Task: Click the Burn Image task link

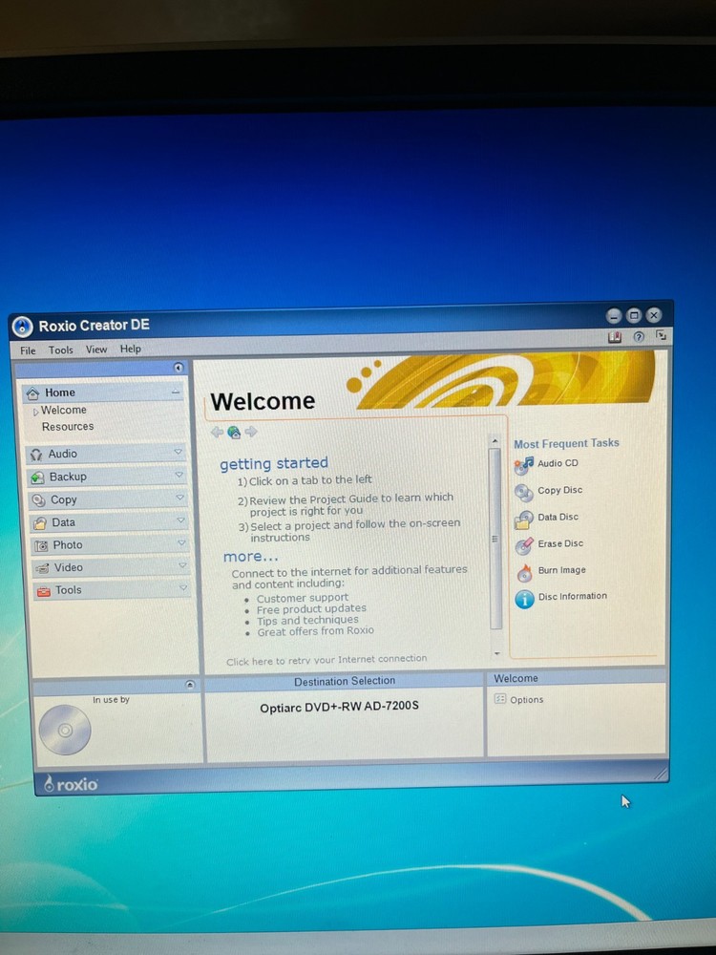Action: [x=562, y=570]
